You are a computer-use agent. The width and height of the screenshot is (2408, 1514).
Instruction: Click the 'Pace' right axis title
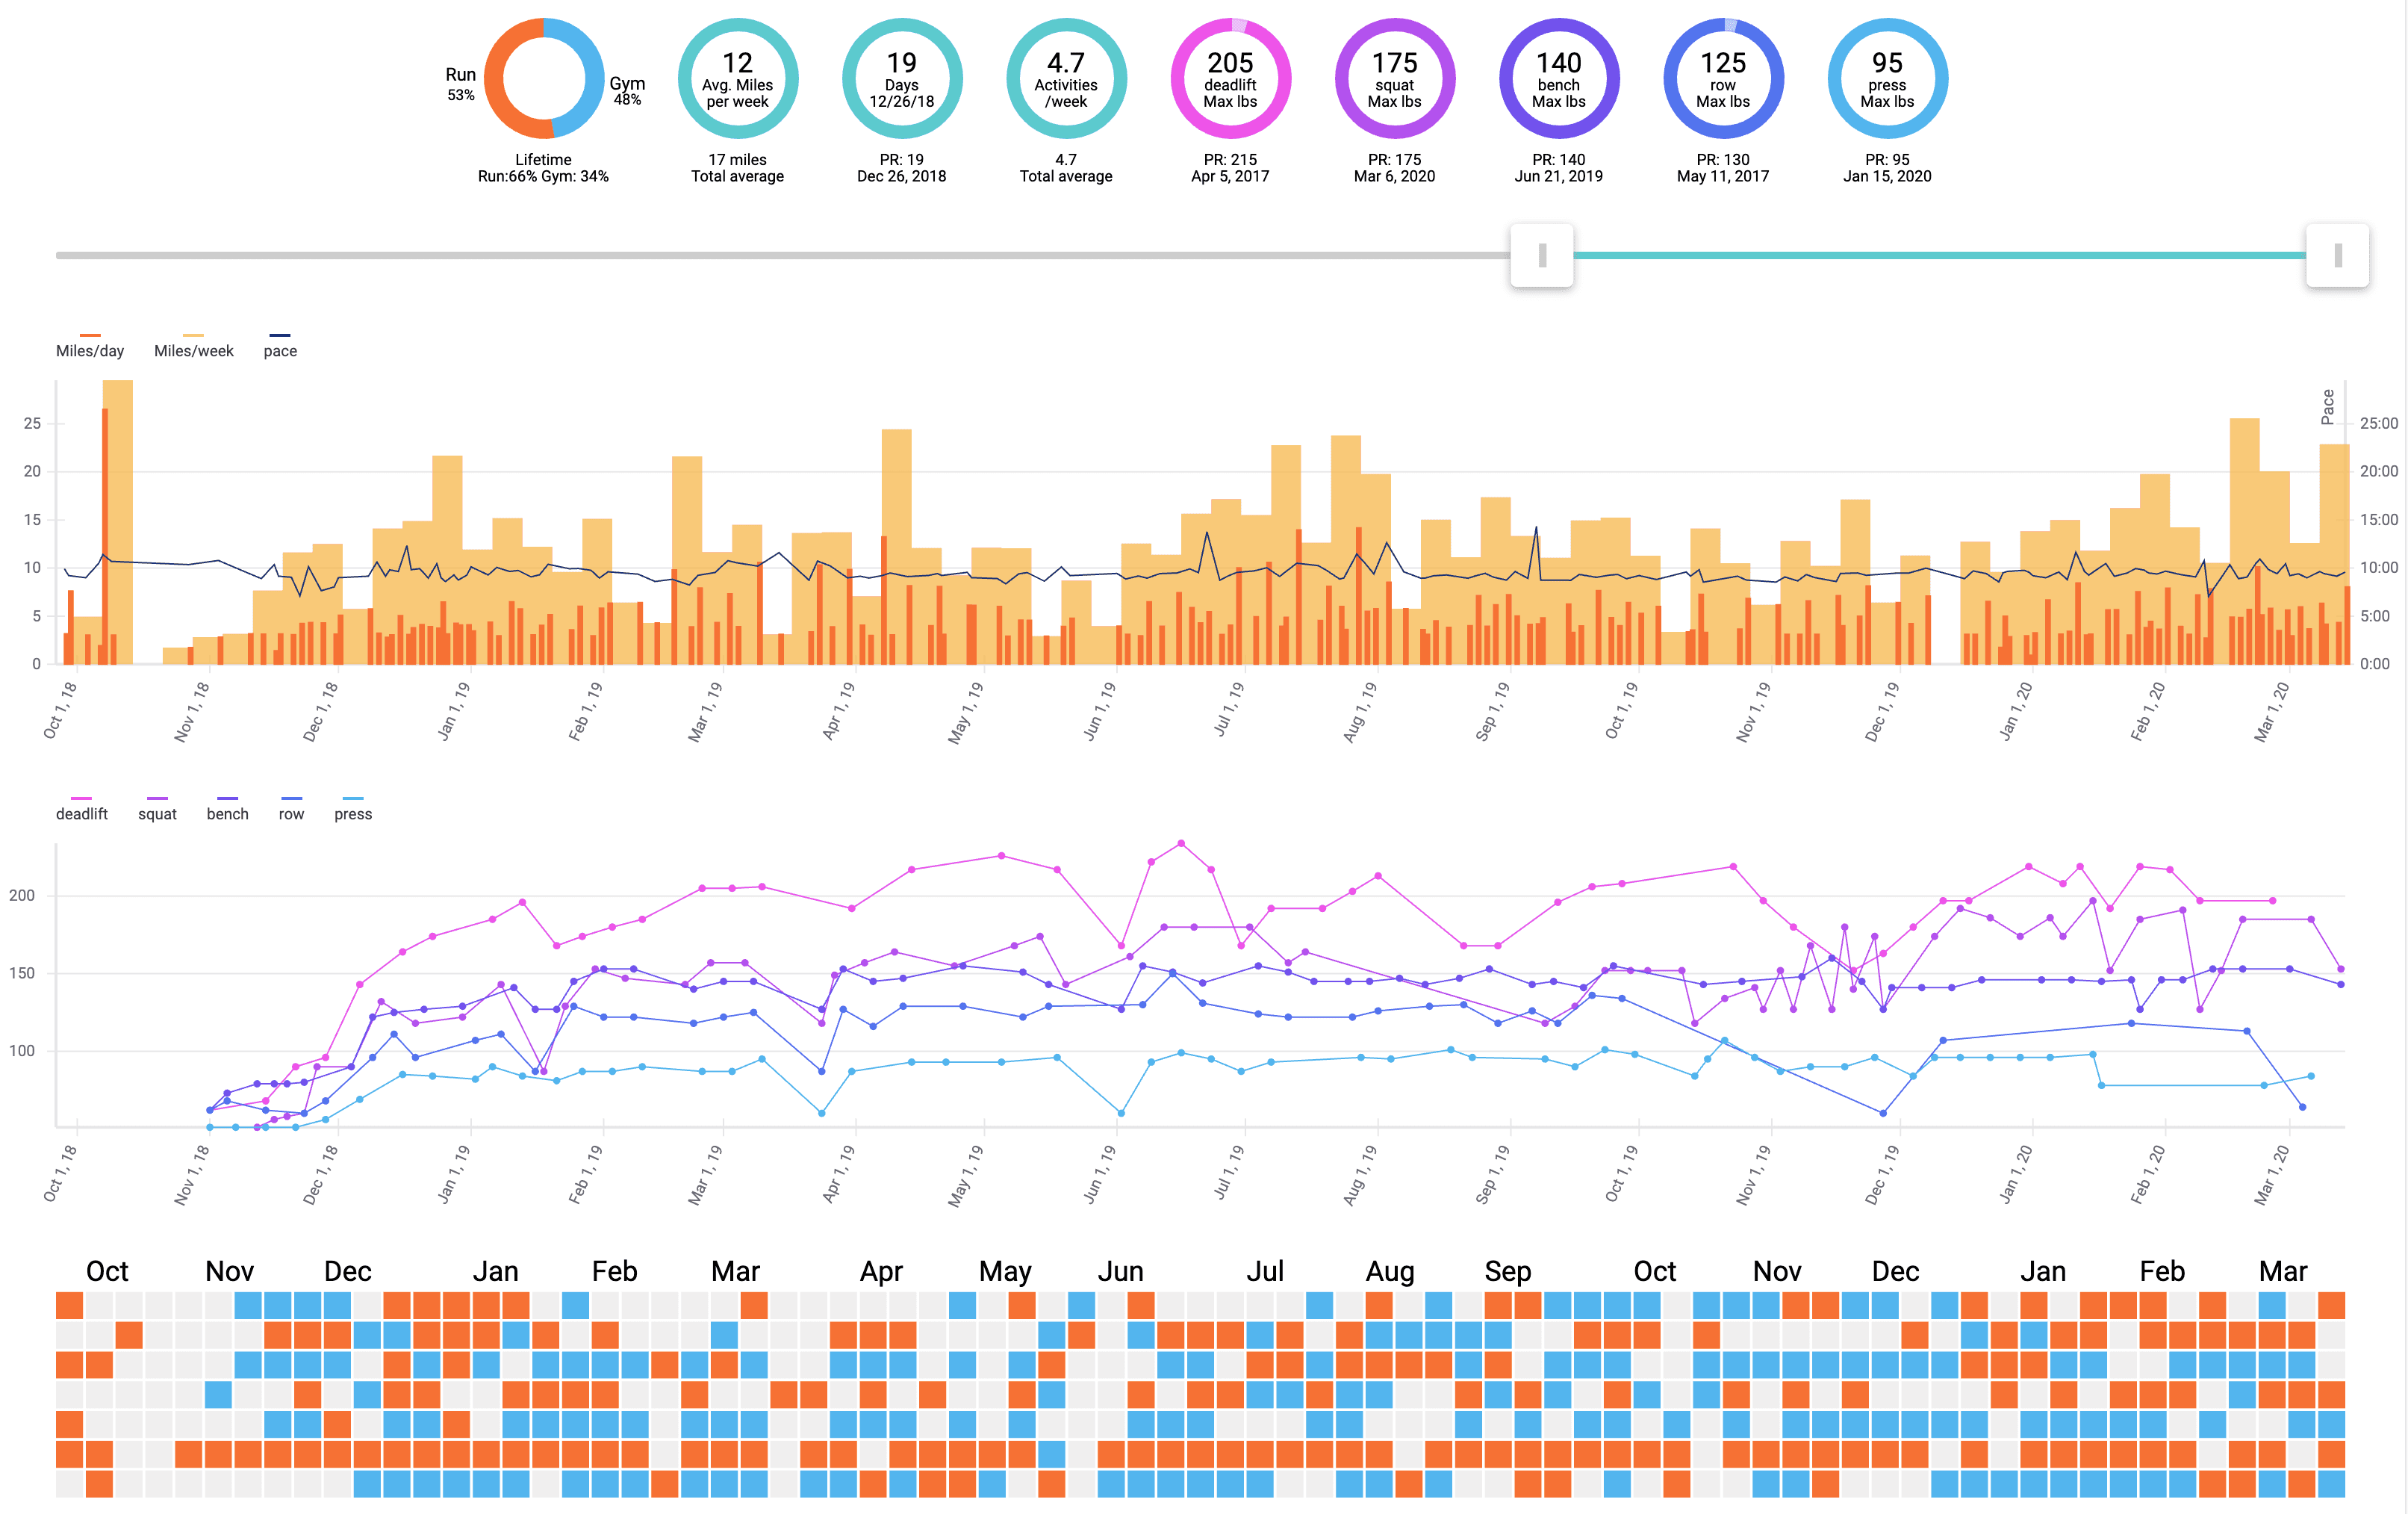click(2328, 406)
